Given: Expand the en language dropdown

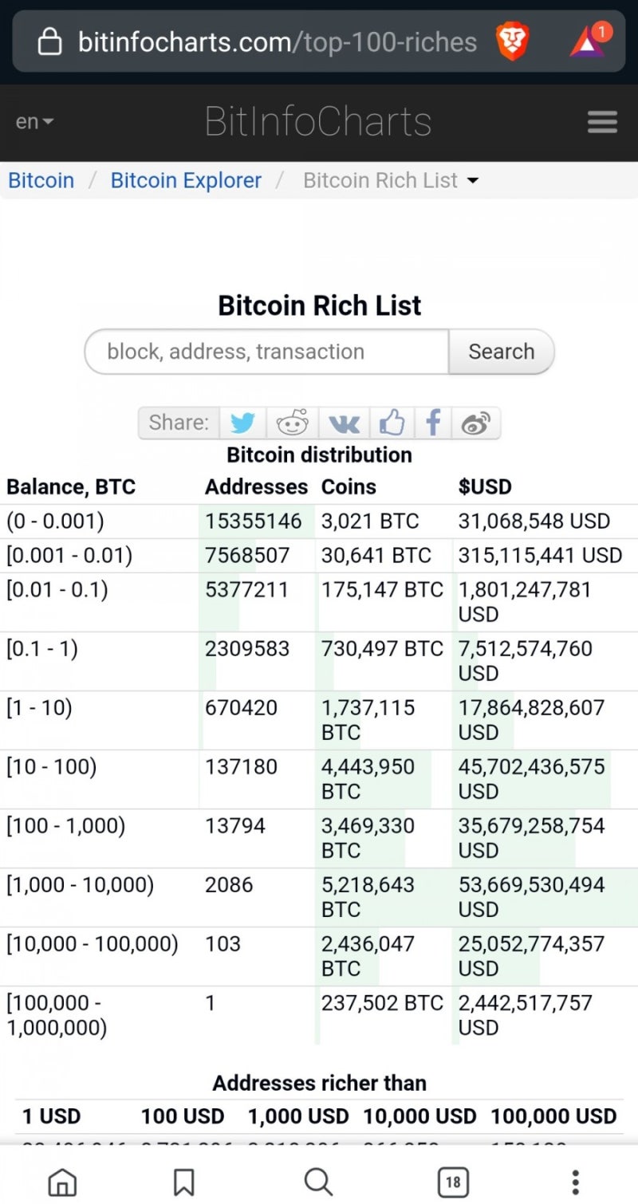Looking at the screenshot, I should (x=34, y=122).
